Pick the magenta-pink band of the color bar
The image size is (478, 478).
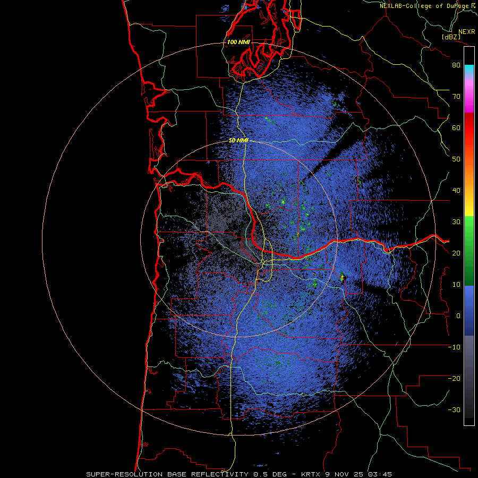(469, 95)
